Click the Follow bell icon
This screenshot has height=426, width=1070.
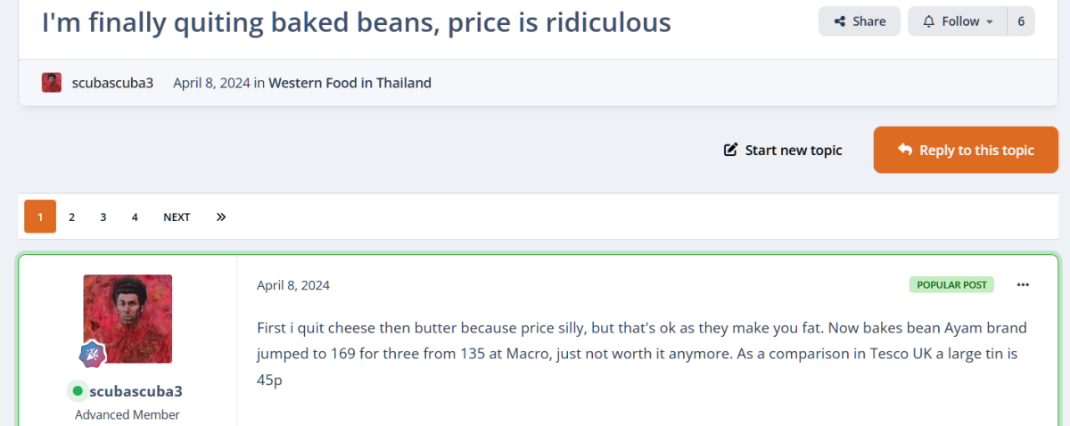(x=929, y=21)
